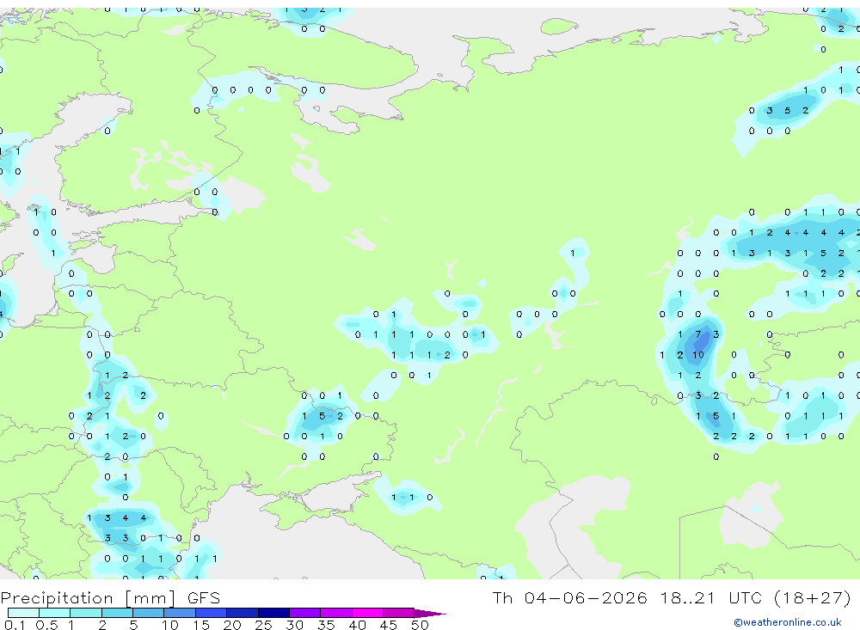
Task: Select the 10–15 mm legend color swatch
Action: pos(180,613)
